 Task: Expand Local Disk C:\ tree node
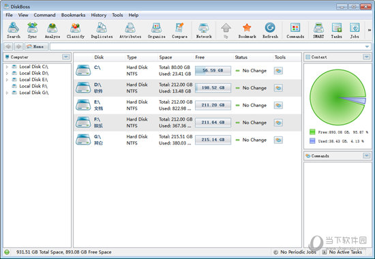(x=7, y=67)
